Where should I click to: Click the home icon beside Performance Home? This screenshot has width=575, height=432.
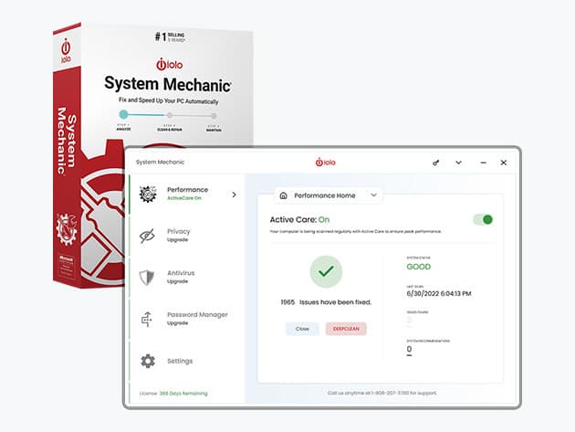coord(284,195)
